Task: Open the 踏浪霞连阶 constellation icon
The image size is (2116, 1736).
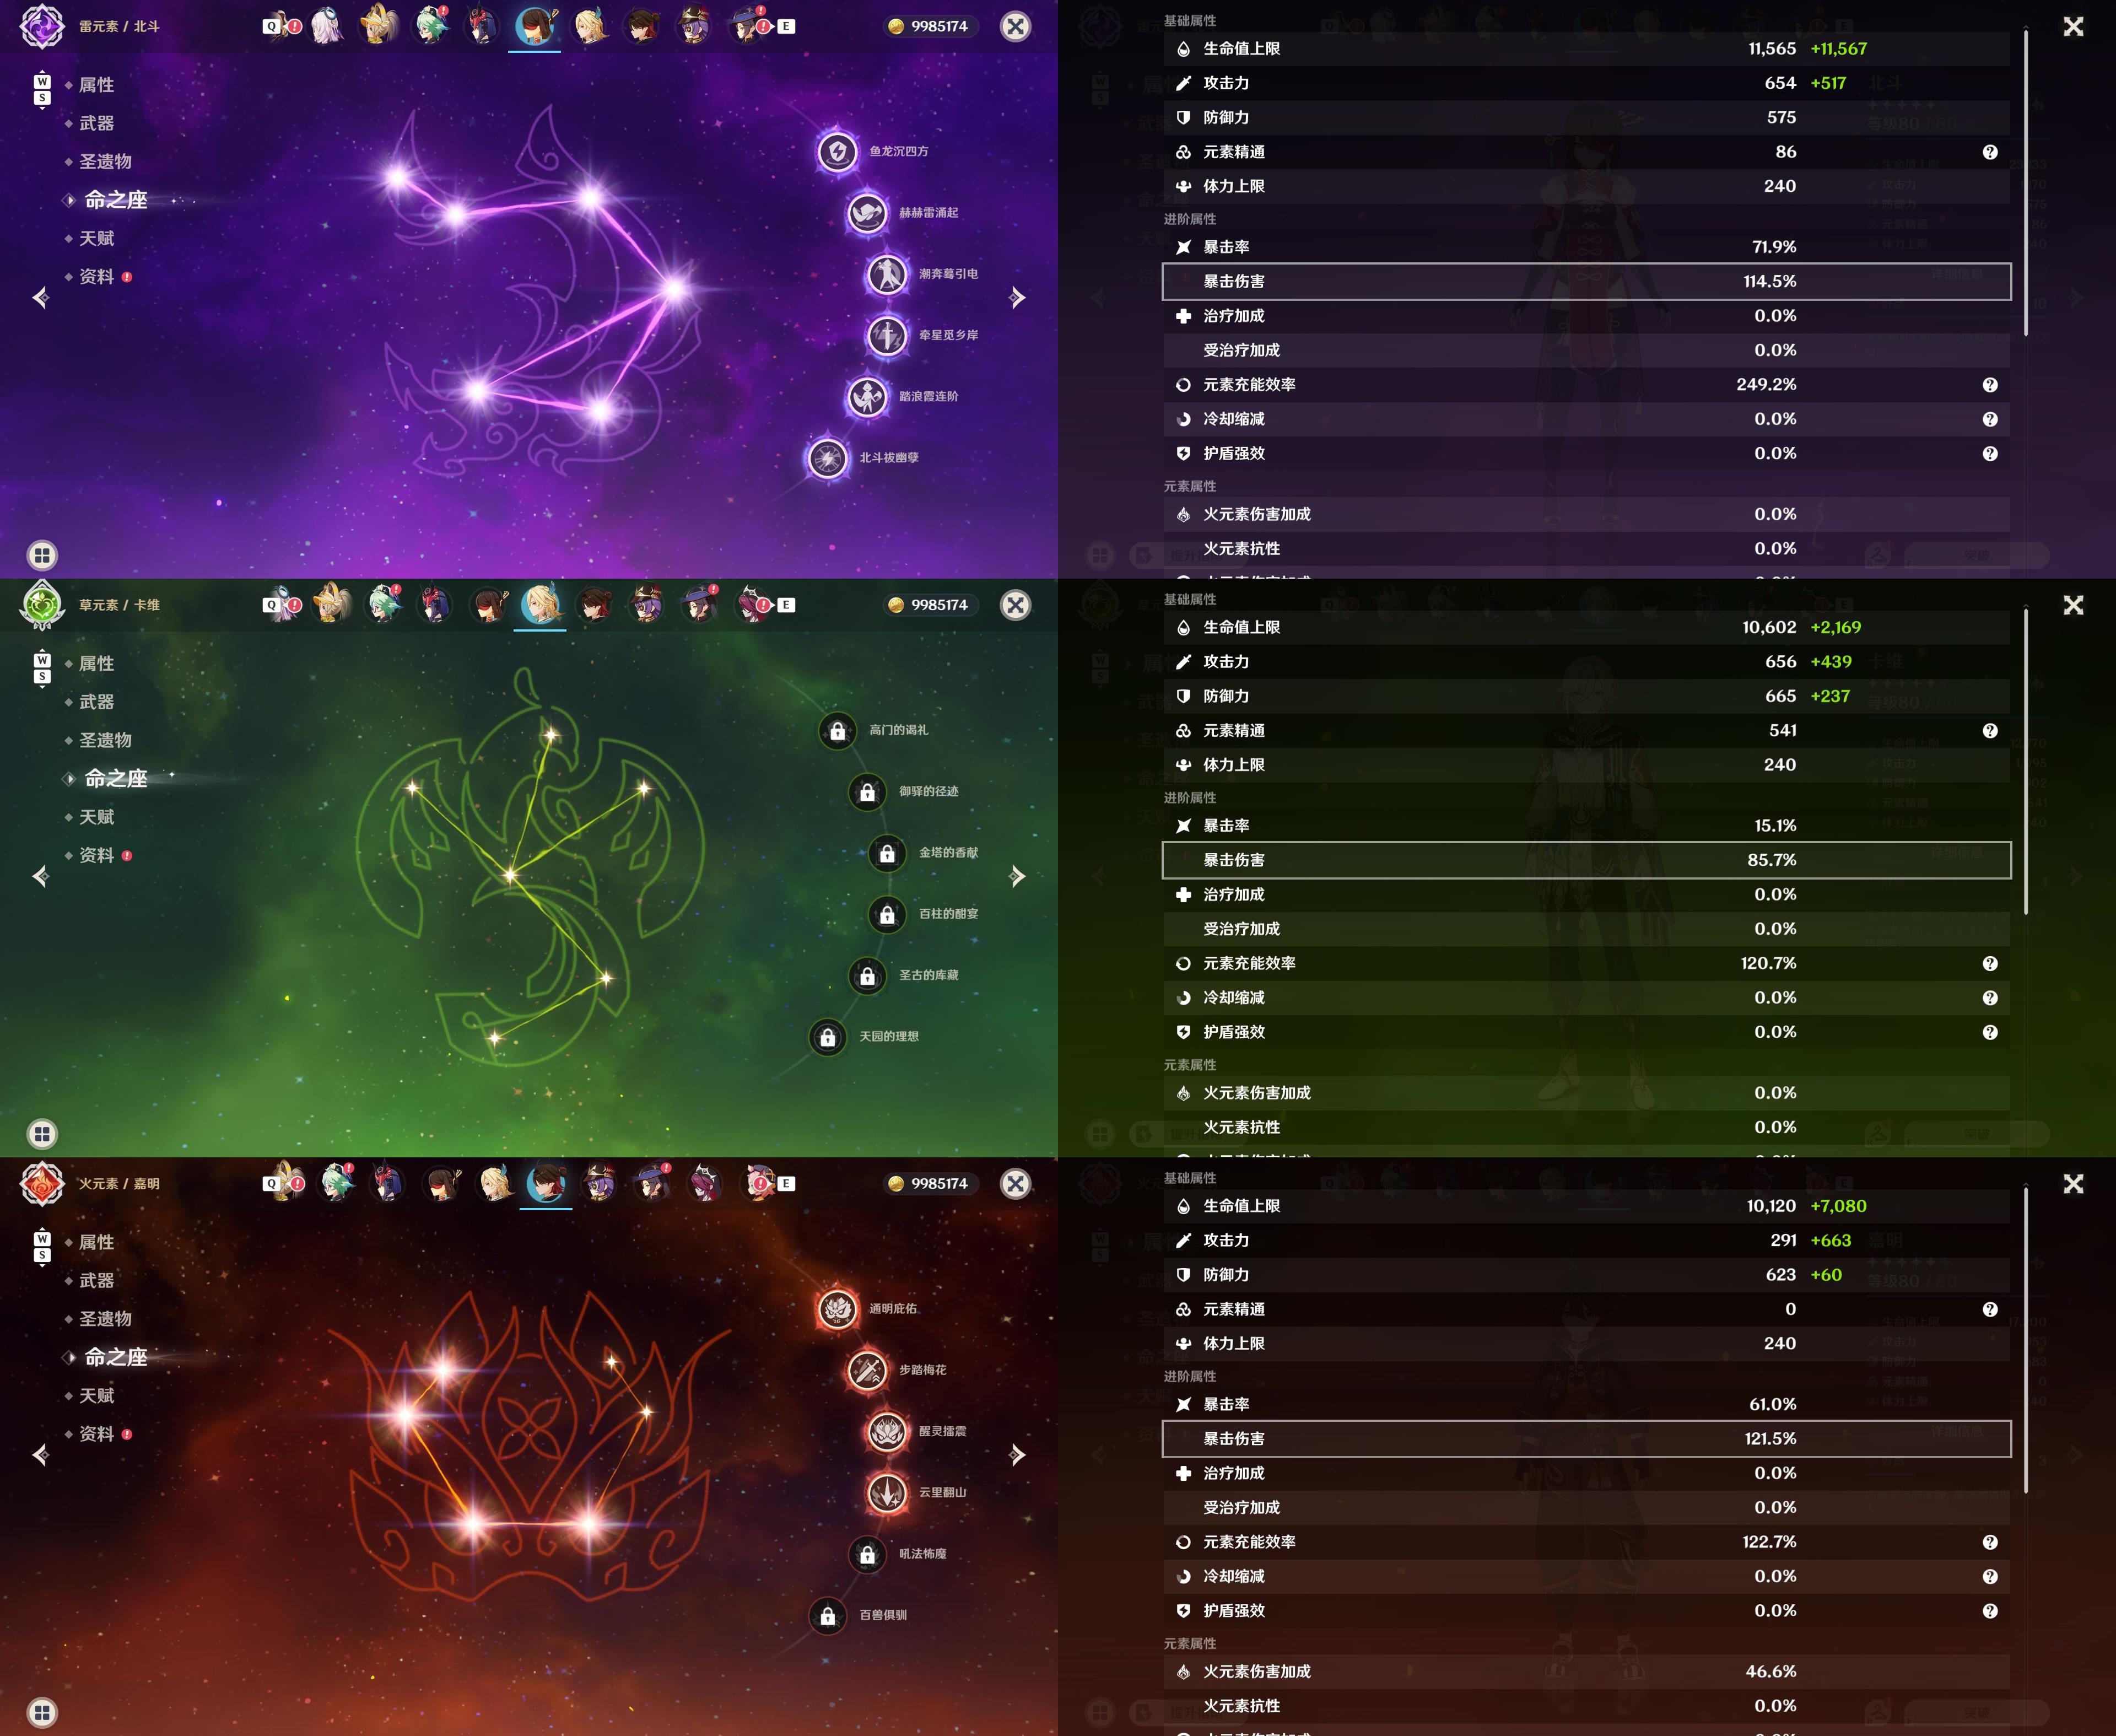Action: click(867, 397)
